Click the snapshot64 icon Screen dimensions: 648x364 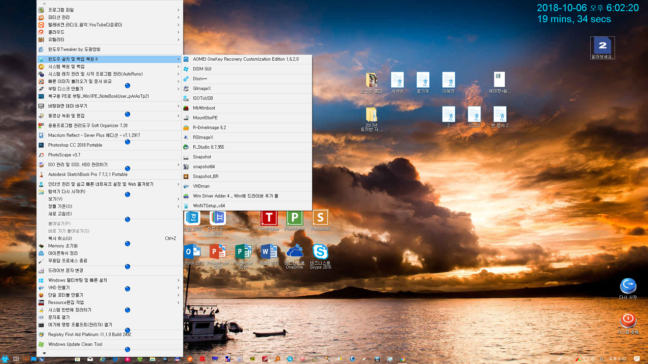pos(186,167)
